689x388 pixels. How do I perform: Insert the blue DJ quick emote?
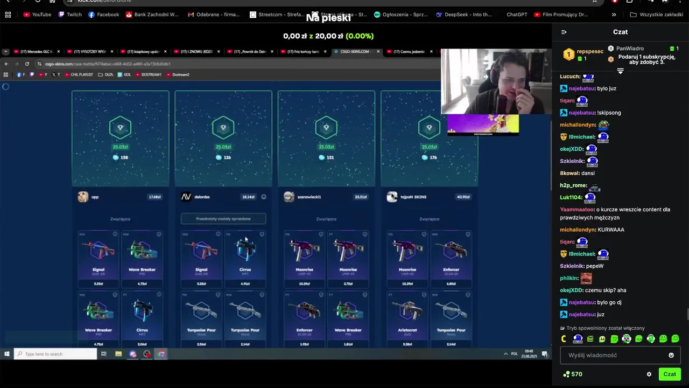[578, 339]
